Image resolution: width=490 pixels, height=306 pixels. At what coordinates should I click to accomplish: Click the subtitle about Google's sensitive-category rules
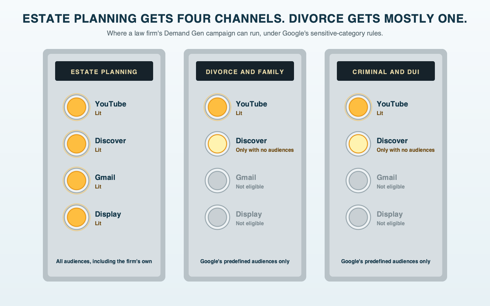click(245, 33)
